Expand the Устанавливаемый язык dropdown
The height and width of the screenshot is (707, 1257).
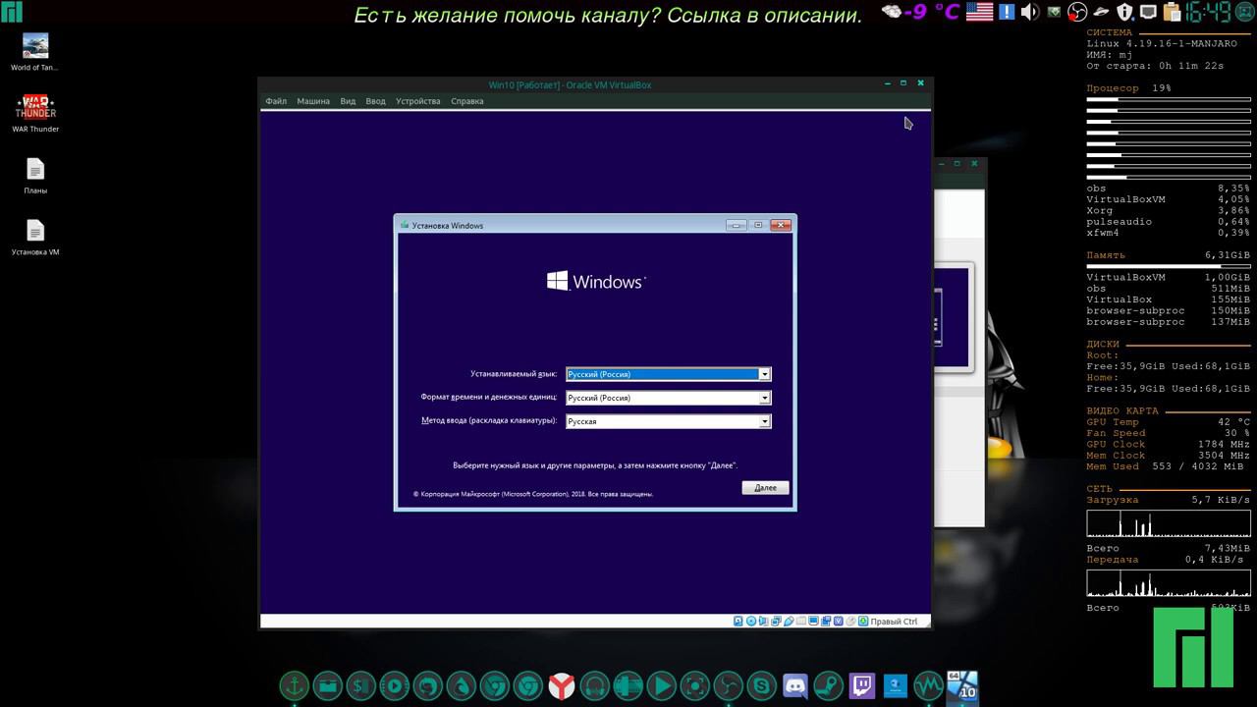coord(764,374)
